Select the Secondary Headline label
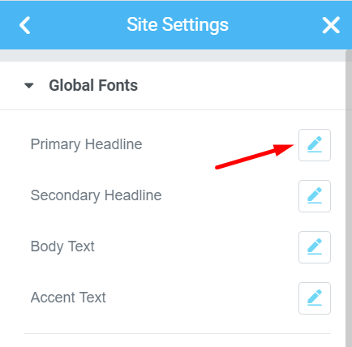 coord(96,195)
